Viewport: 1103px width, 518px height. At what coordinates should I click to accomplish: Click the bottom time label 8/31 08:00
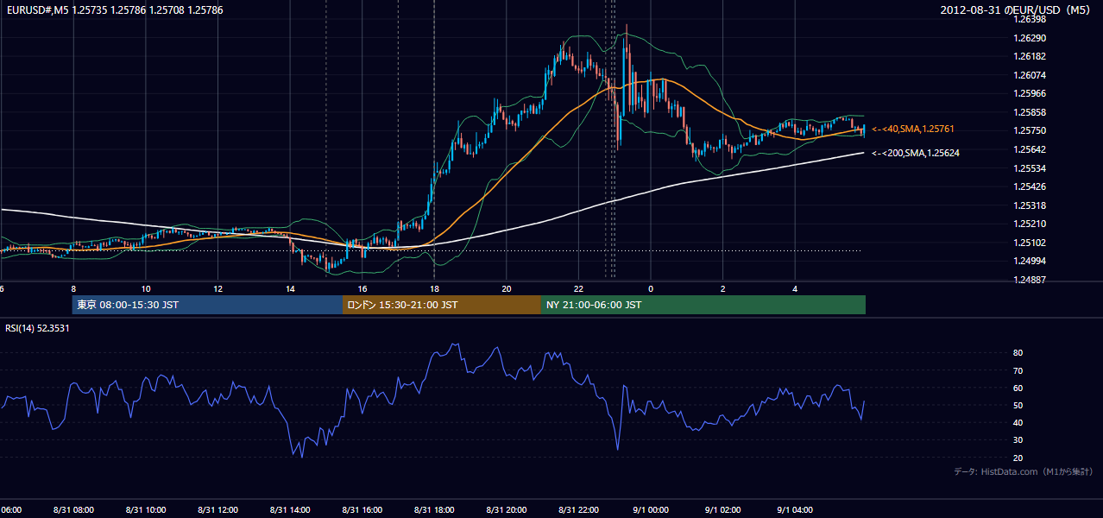click(72, 510)
